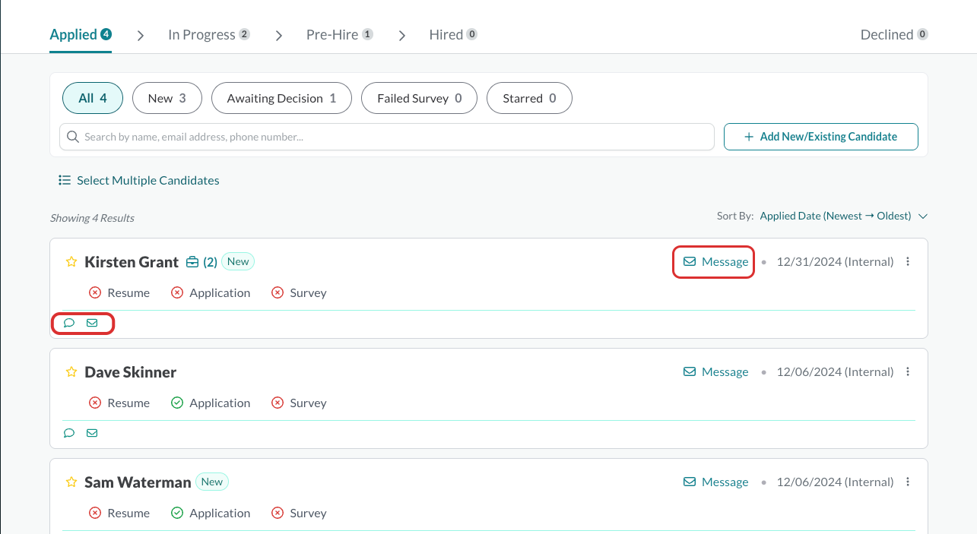Click the Sort By chevron arrow

[x=923, y=216]
